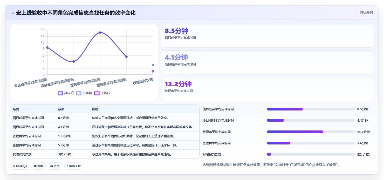384x180 pixels.
Task: Open the 4.1分钟 stat card
Action: 268,63
